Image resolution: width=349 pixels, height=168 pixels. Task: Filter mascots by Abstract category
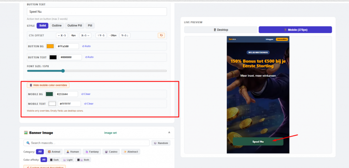[x=131, y=152]
